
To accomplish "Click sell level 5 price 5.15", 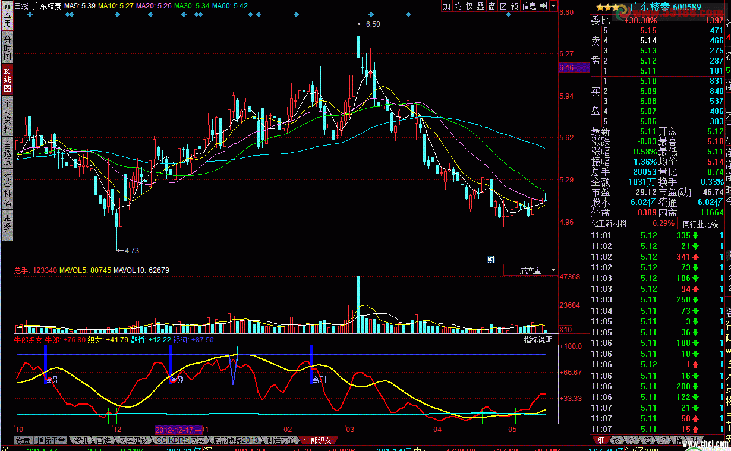I will click(648, 30).
